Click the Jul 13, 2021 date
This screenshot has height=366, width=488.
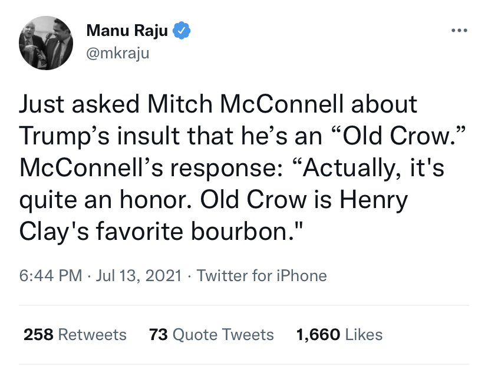click(139, 276)
